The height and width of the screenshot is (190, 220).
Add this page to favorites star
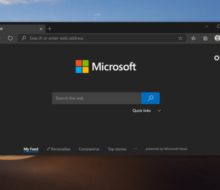tap(180, 38)
